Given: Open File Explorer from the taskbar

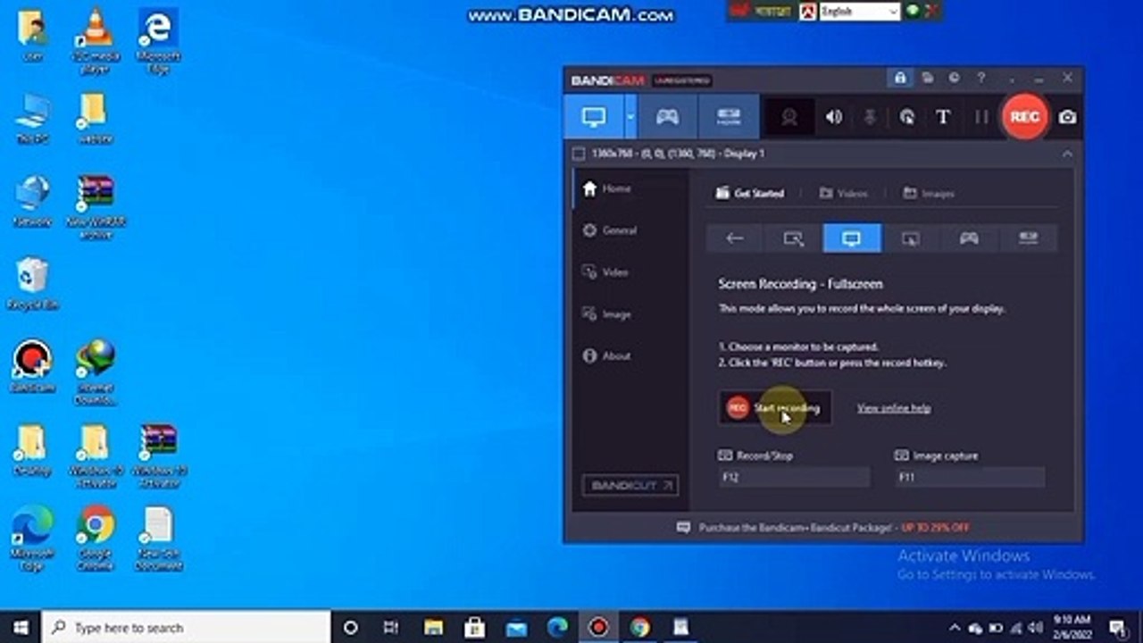Looking at the screenshot, I should (433, 628).
